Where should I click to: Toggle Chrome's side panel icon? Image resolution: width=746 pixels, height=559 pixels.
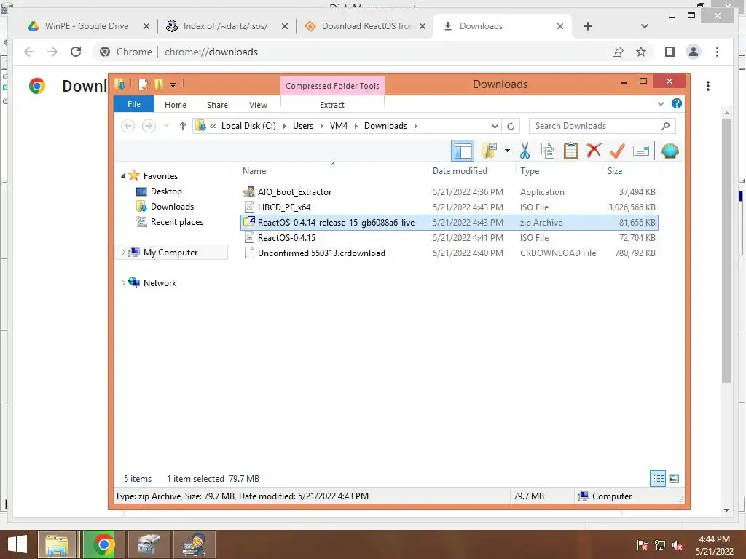[670, 52]
